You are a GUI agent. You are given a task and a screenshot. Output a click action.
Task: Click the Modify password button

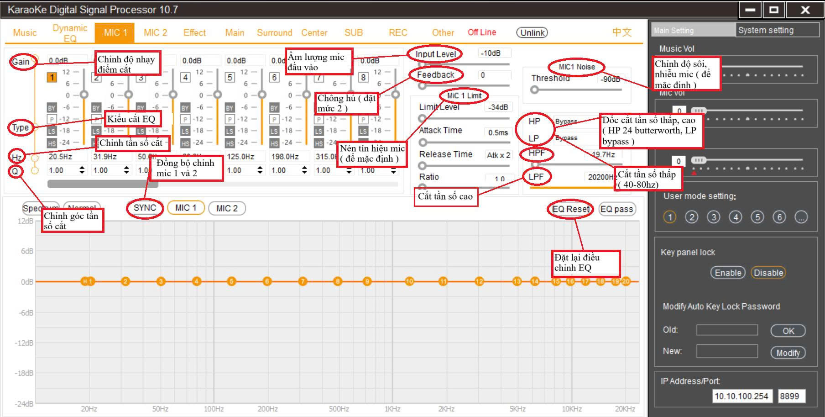(788, 353)
